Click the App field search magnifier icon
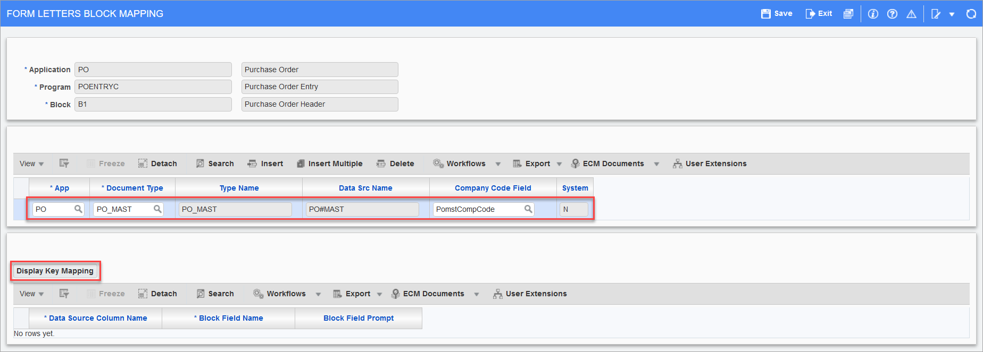This screenshot has height=352, width=983. (x=78, y=209)
